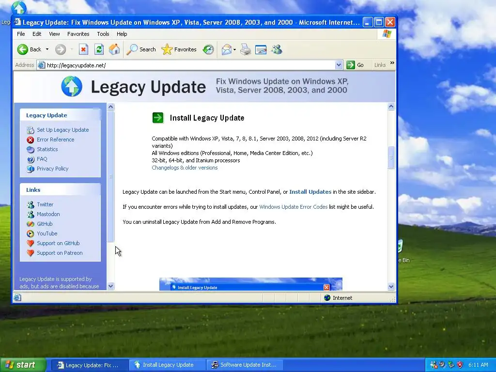
Task: Expand the address bar dropdown
Action: 339,65
